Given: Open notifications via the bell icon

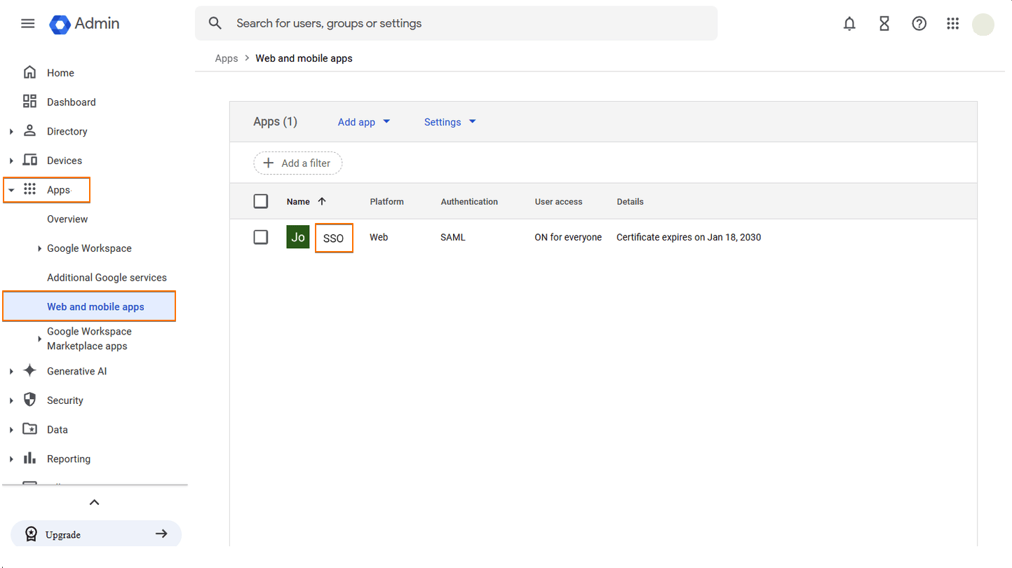Looking at the screenshot, I should coord(849,23).
